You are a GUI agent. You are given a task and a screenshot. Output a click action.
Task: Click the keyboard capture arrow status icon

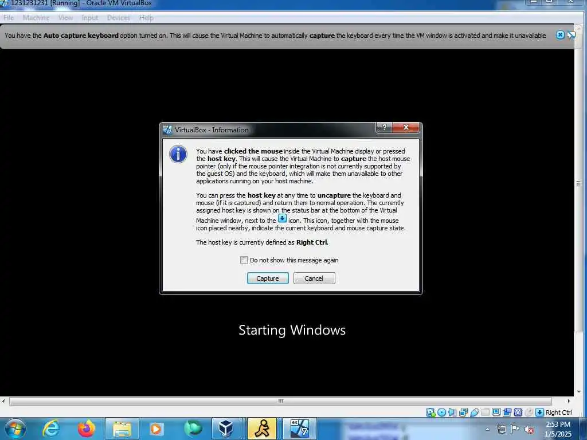[x=539, y=412]
